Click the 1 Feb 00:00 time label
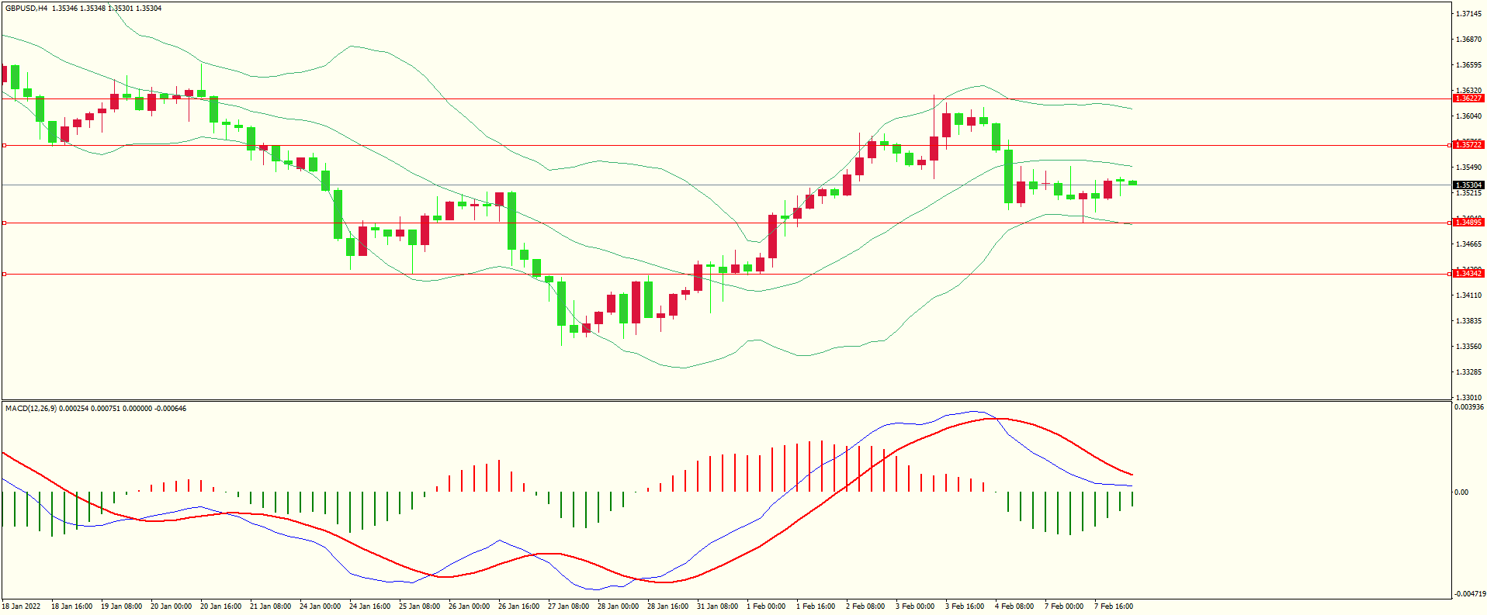The width and height of the screenshot is (1487, 615). coord(766,606)
